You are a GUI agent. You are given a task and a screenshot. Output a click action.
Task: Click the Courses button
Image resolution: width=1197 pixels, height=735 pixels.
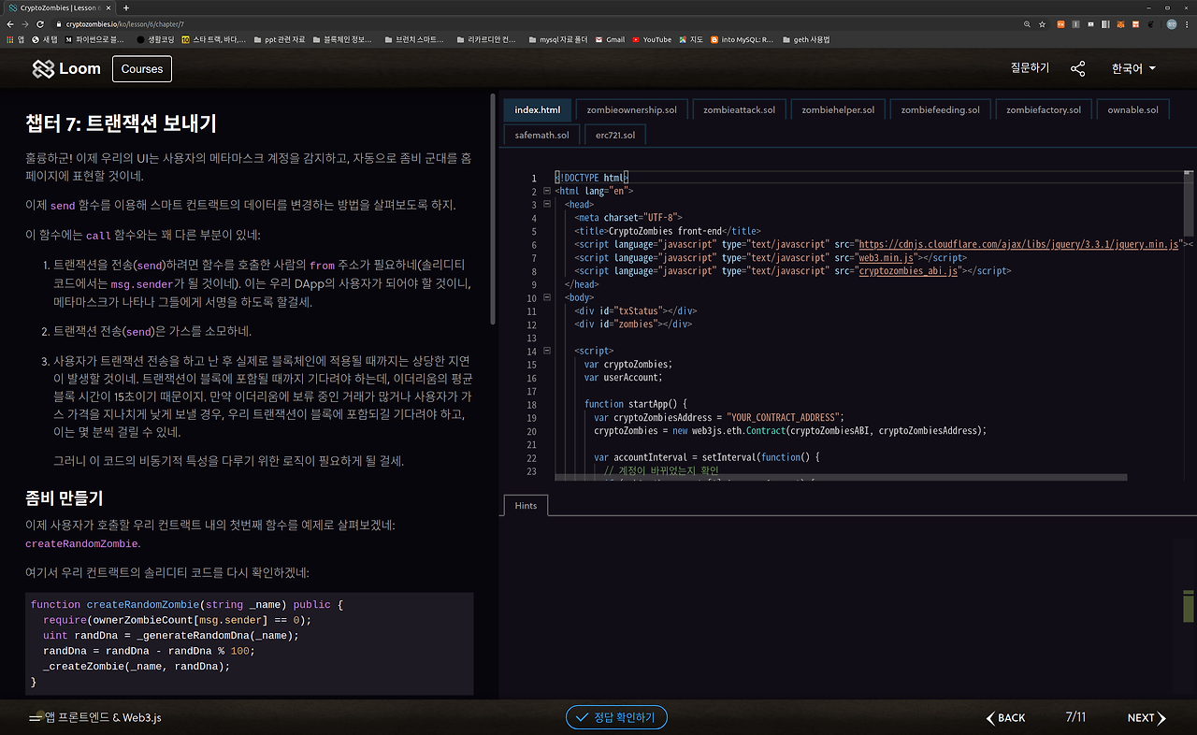[x=142, y=69]
